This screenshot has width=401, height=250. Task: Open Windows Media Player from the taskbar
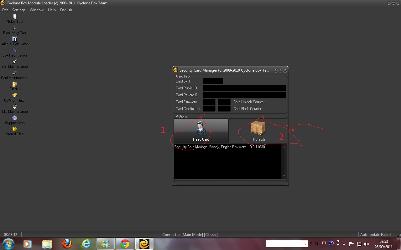point(28,244)
